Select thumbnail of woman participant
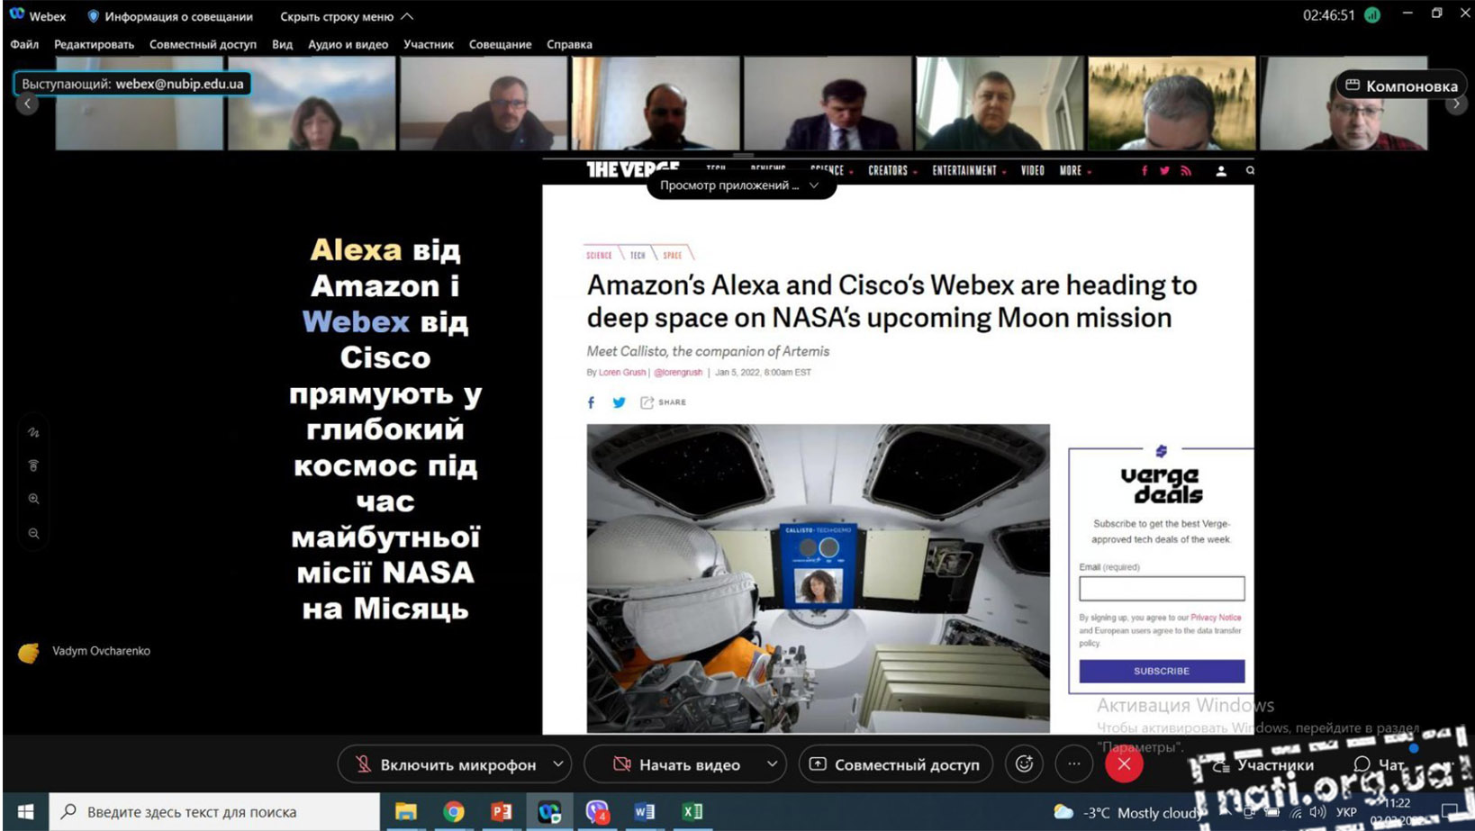 tap(311, 104)
